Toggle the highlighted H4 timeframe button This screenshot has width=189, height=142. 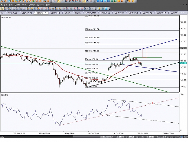pos(115,1)
